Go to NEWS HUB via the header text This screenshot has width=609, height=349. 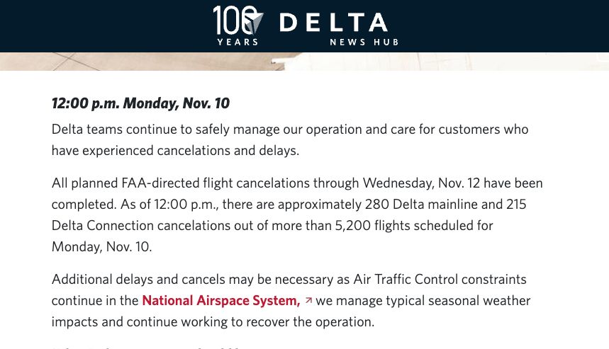click(x=364, y=42)
